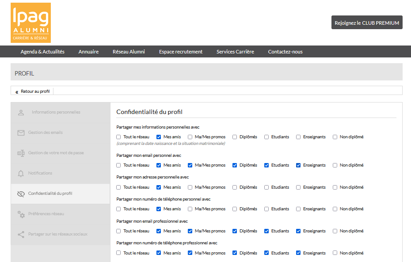This screenshot has width=411, height=262.
Task: Check Non diplômé for professional email sharing
Action: (335, 231)
